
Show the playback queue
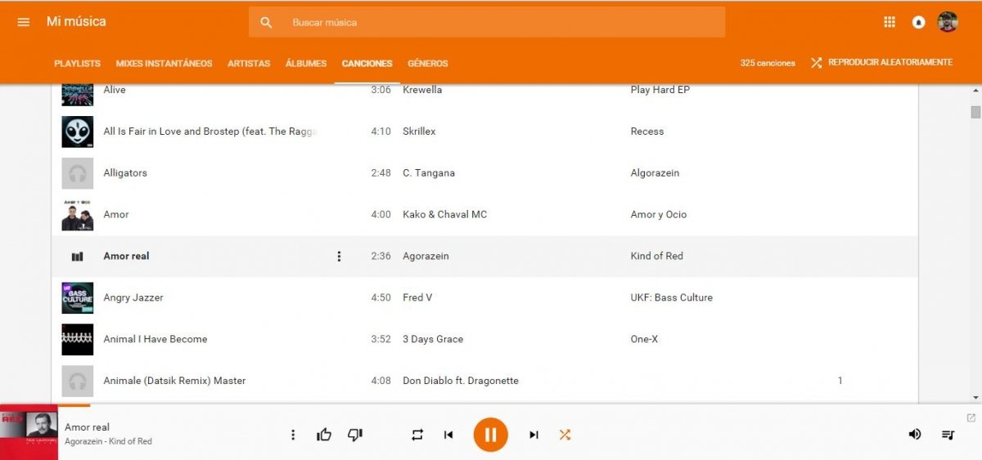(x=948, y=435)
